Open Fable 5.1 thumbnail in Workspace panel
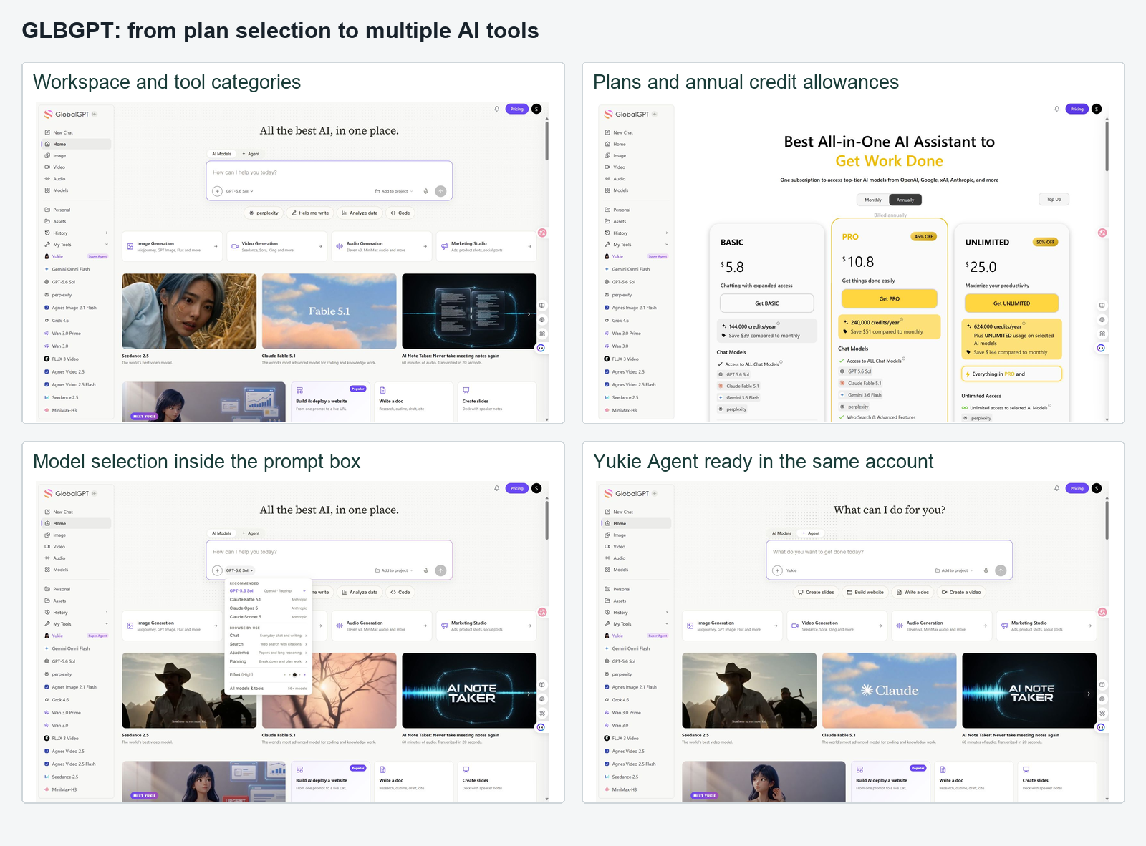The image size is (1146, 846). coord(329,311)
